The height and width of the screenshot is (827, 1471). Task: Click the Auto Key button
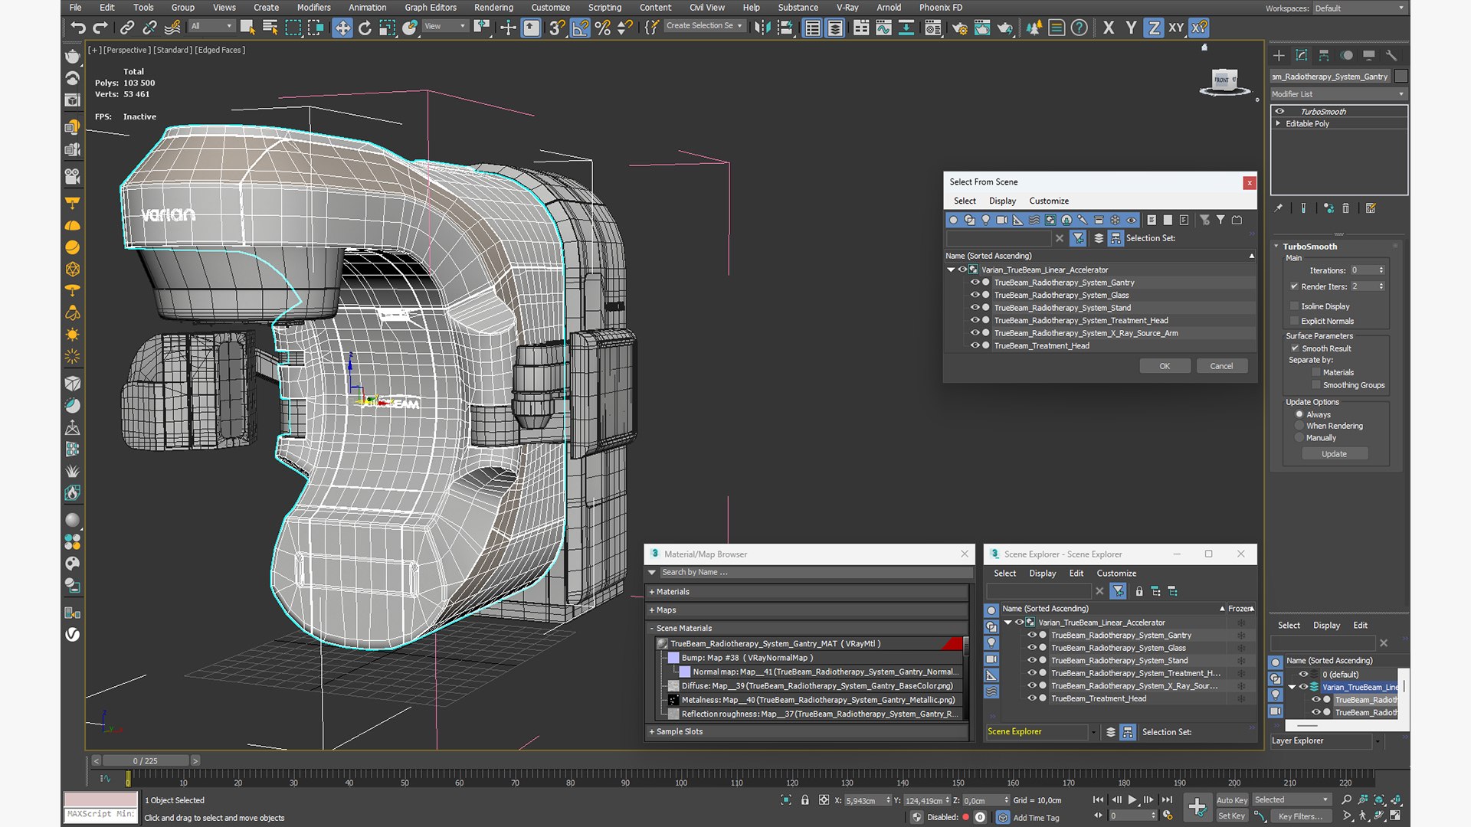(1231, 800)
